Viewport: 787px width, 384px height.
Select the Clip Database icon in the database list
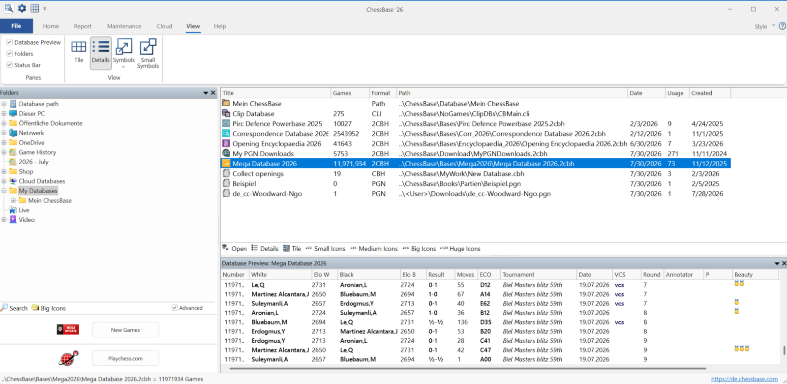click(x=226, y=114)
